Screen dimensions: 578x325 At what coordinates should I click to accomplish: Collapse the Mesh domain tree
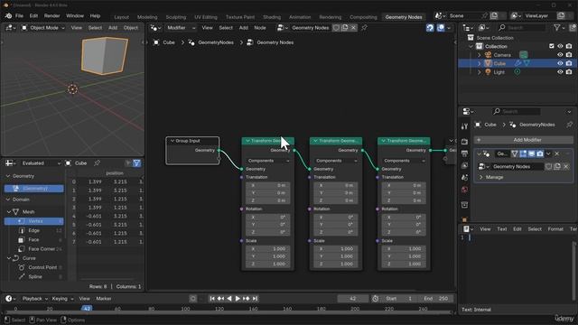click(9, 212)
